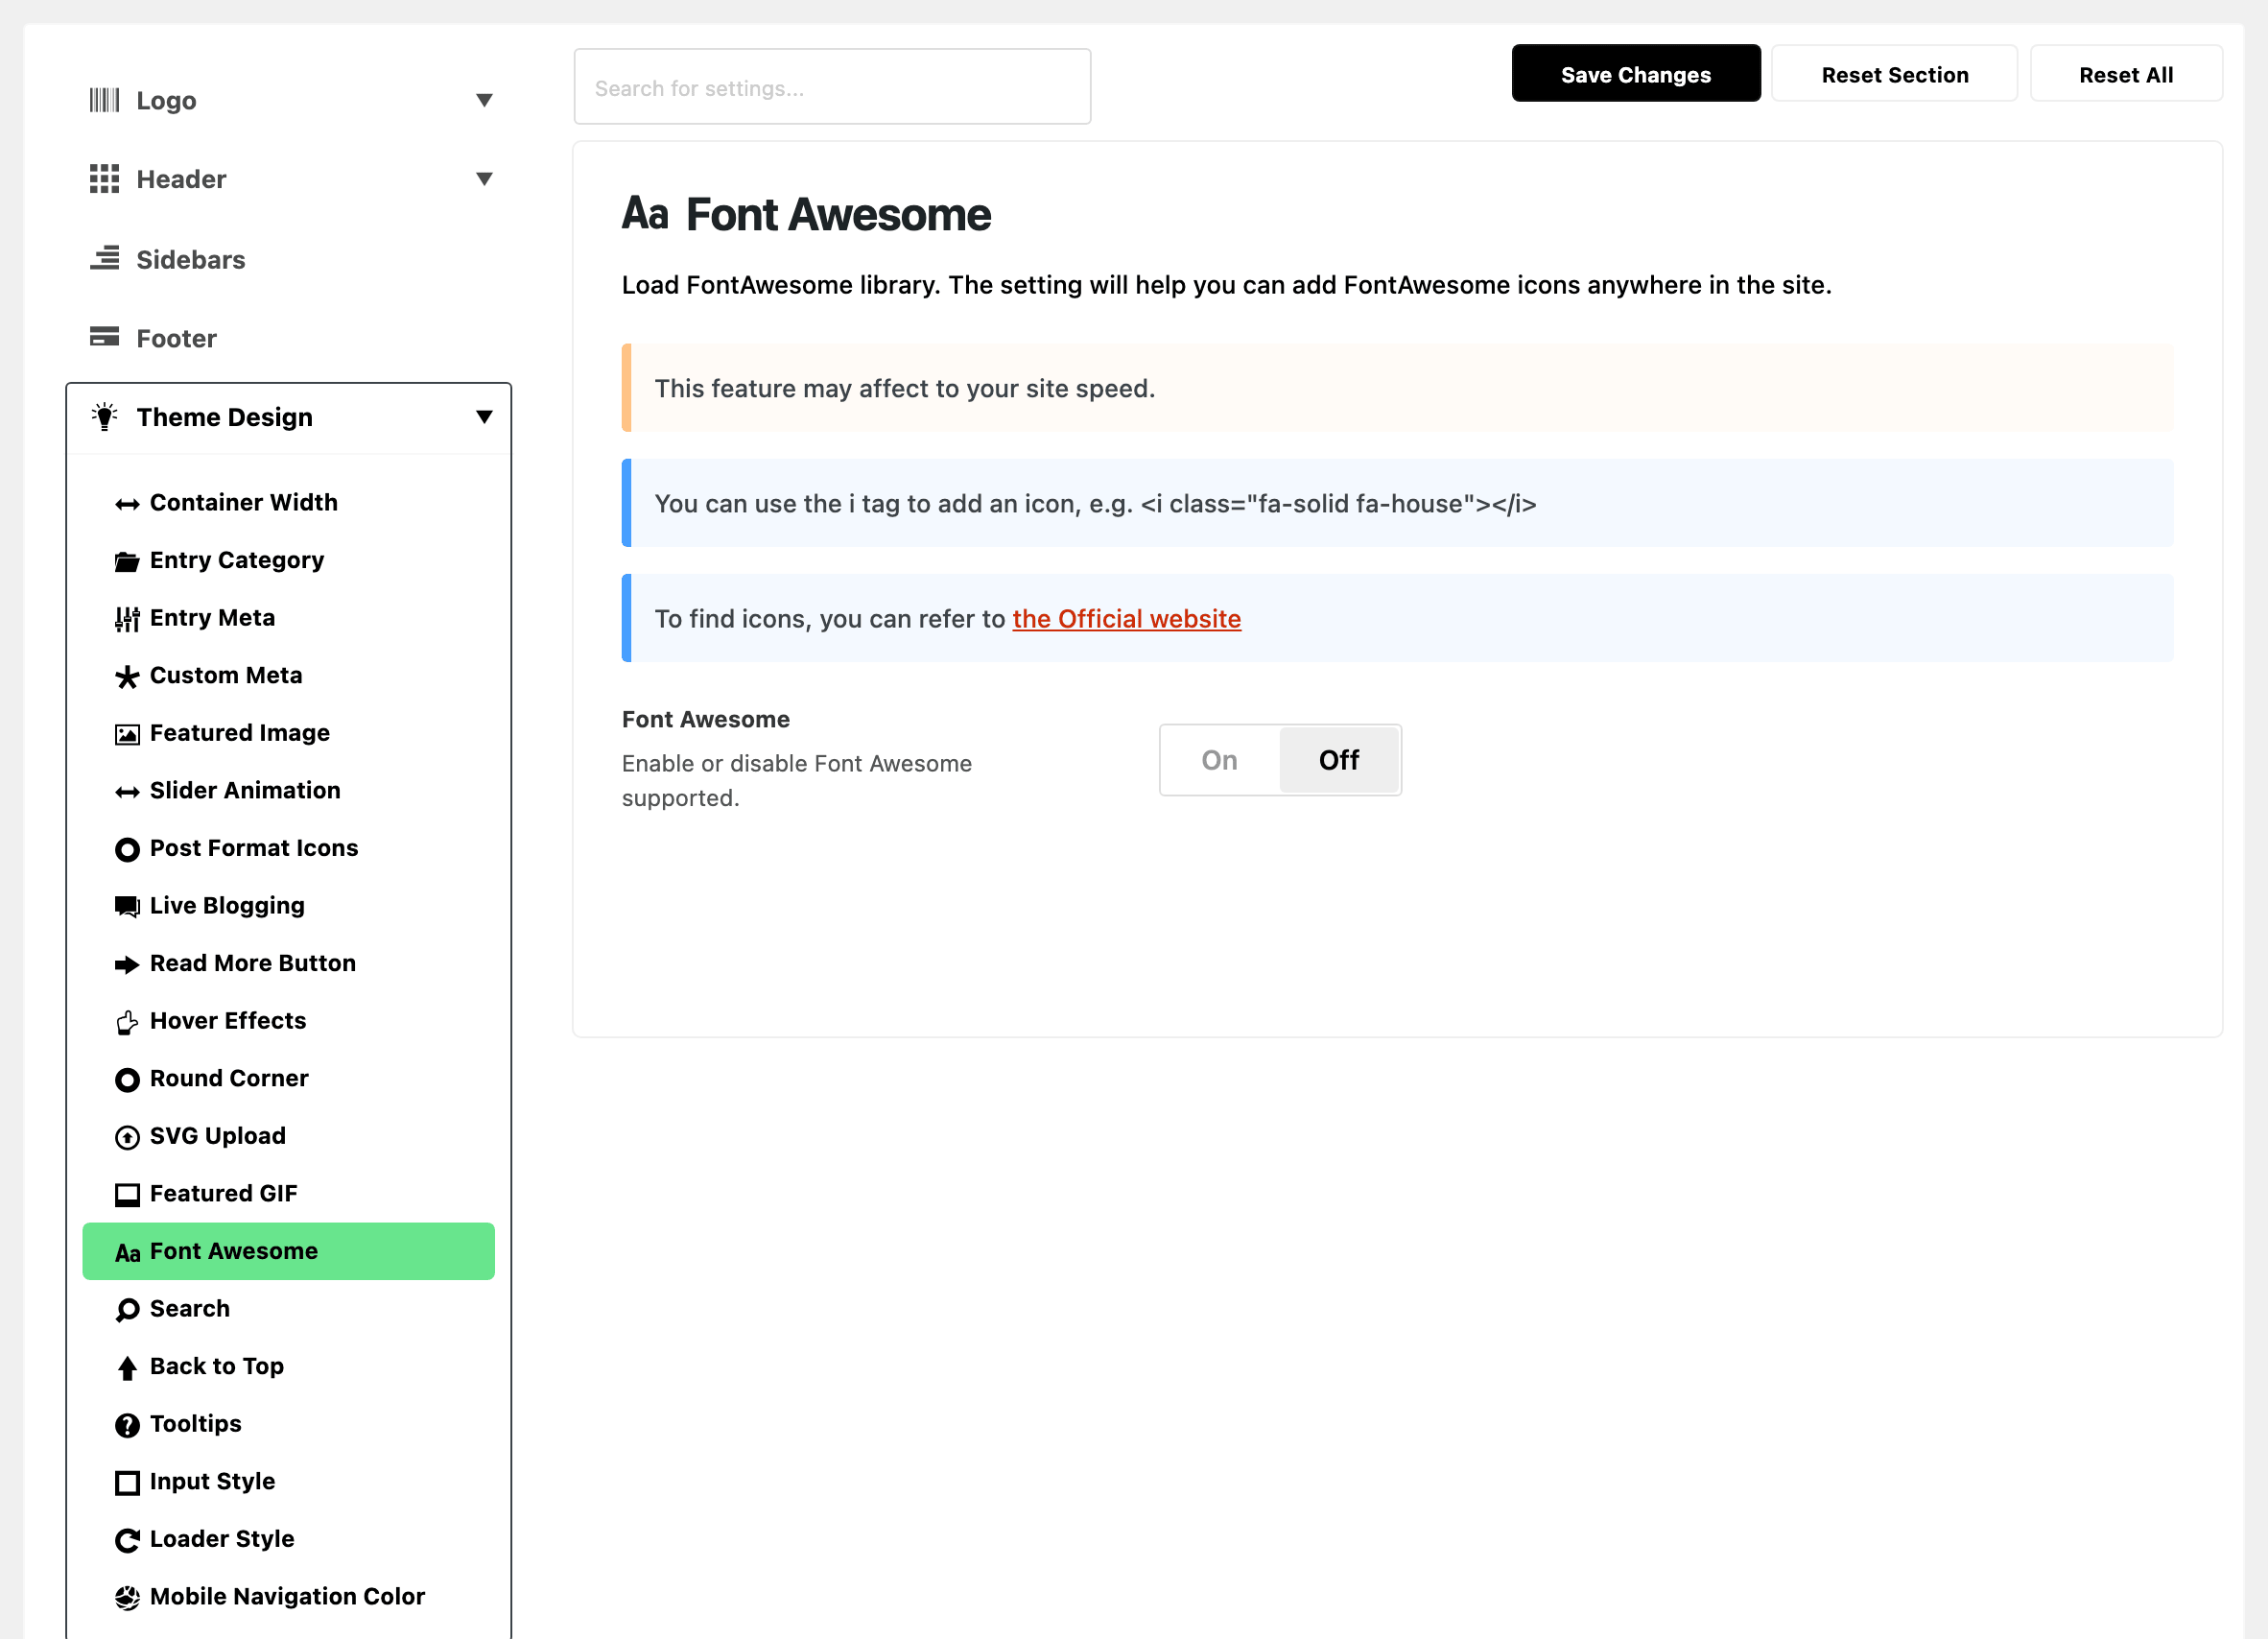
Task: Click the Theme Design lightbulb icon
Action: point(104,416)
